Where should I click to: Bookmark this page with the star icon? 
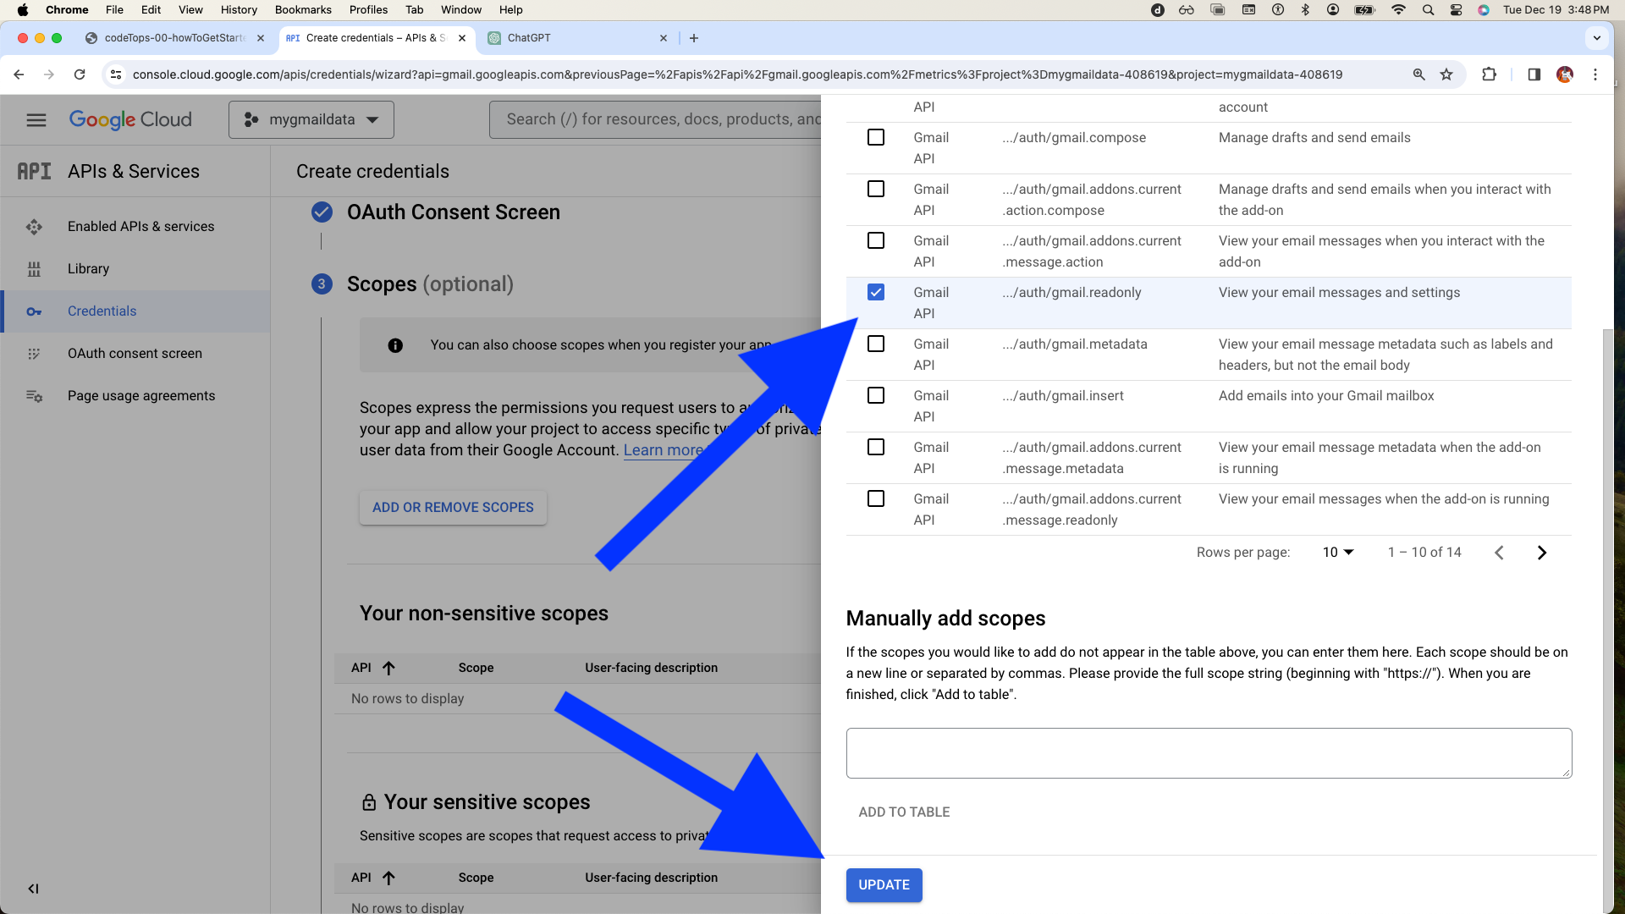click(1446, 74)
